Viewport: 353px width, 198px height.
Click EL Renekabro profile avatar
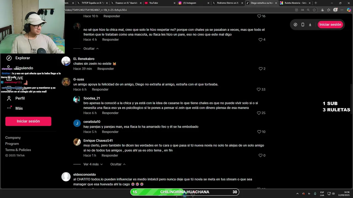66,61
